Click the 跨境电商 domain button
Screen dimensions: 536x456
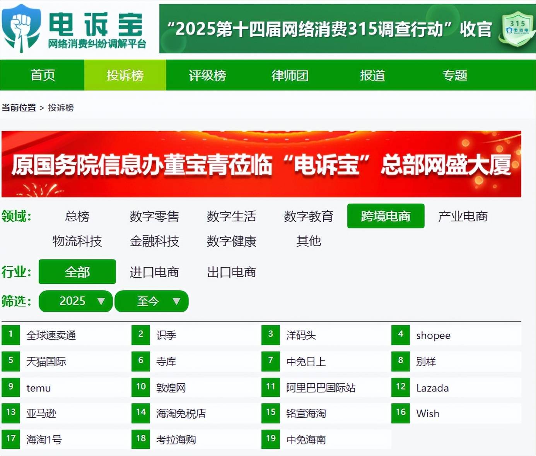[x=386, y=216]
